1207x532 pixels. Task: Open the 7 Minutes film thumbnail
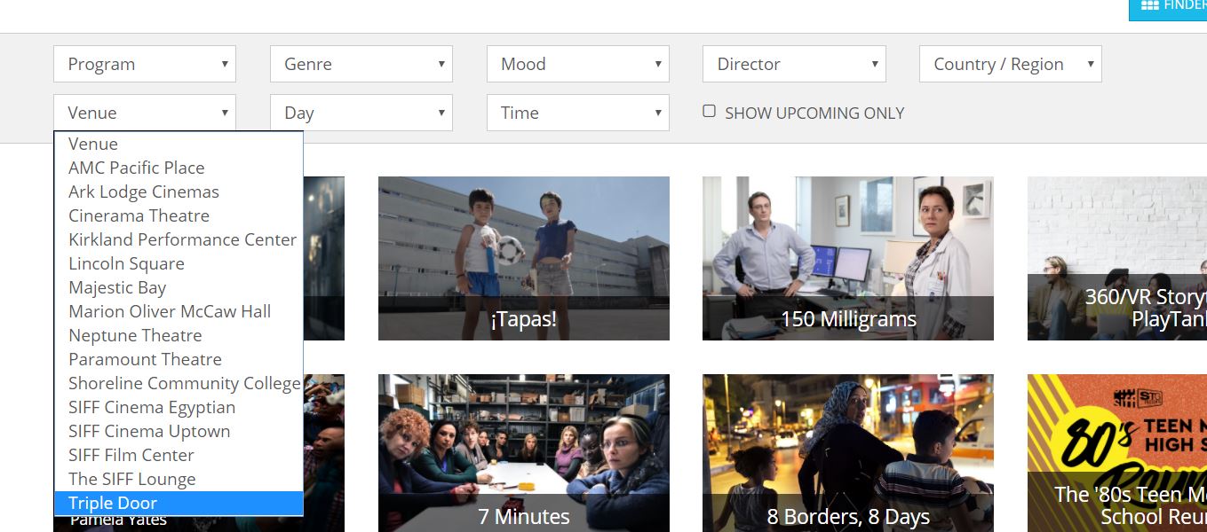[x=524, y=453]
